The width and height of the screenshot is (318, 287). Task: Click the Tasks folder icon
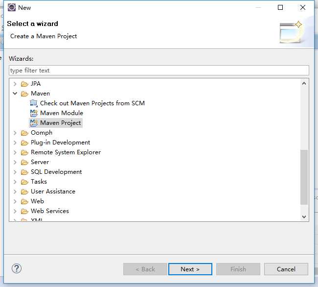coord(24,182)
